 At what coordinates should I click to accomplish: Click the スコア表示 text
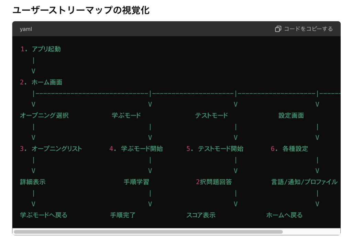click(201, 215)
